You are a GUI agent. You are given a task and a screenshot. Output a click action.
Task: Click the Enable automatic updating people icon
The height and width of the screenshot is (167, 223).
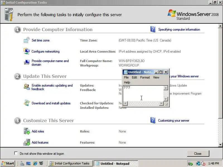(26, 87)
